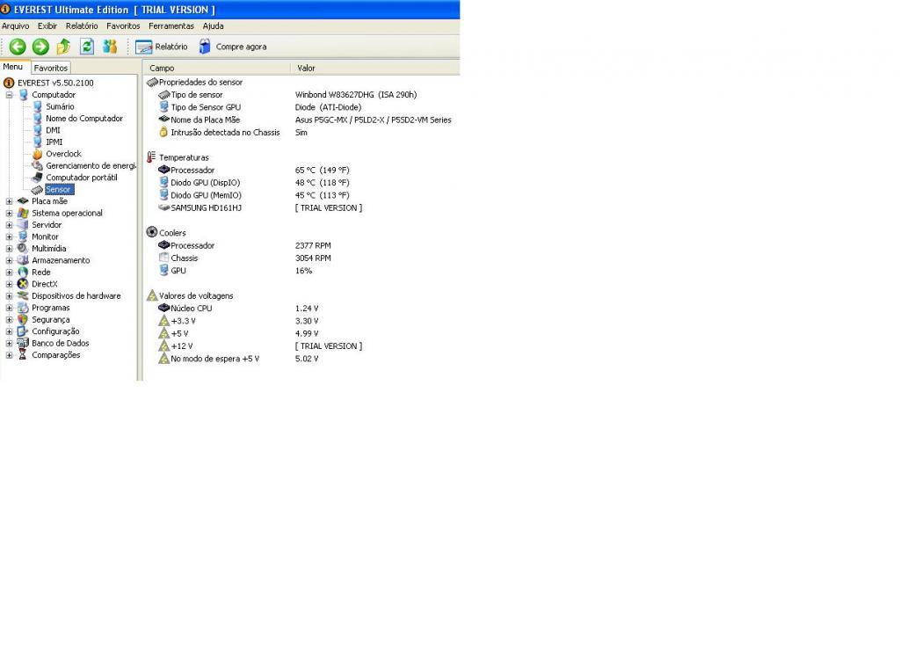This screenshot has width=900, height=647.
Task: Expand the Rede tree node
Action: pyautogui.click(x=9, y=273)
